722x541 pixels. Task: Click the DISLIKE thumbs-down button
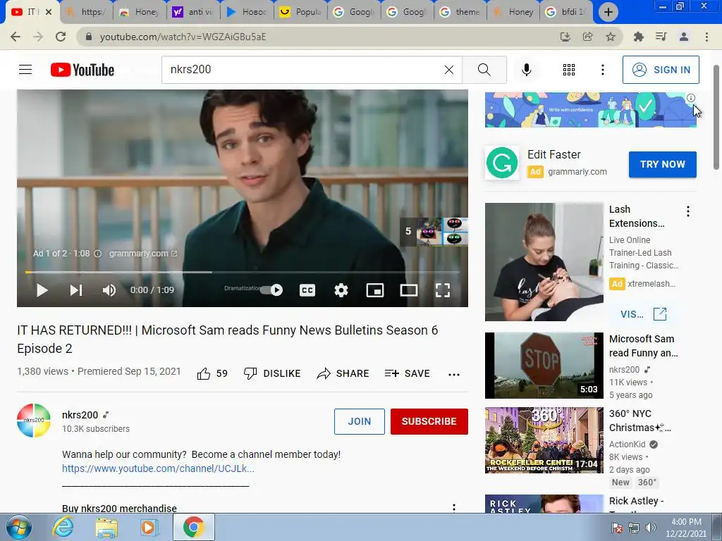point(272,373)
